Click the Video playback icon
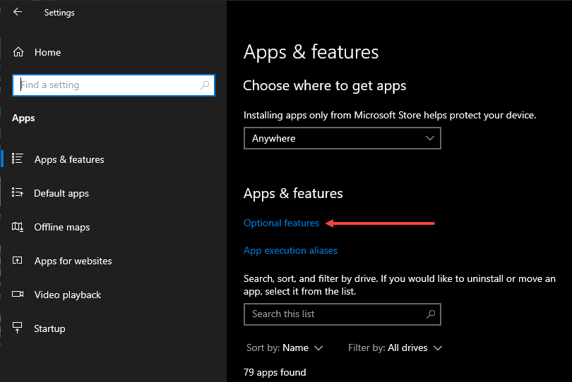Viewport: 572px width, 382px height. tap(18, 295)
